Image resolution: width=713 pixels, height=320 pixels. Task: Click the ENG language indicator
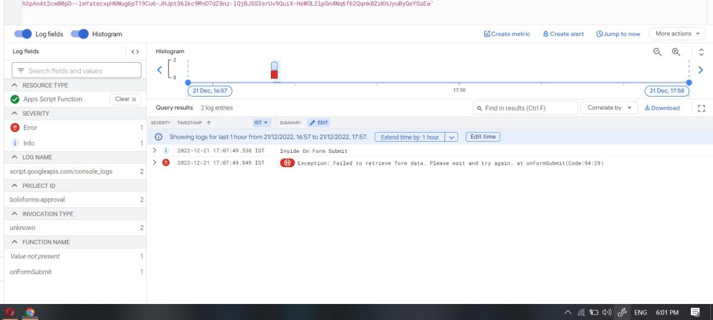point(641,312)
